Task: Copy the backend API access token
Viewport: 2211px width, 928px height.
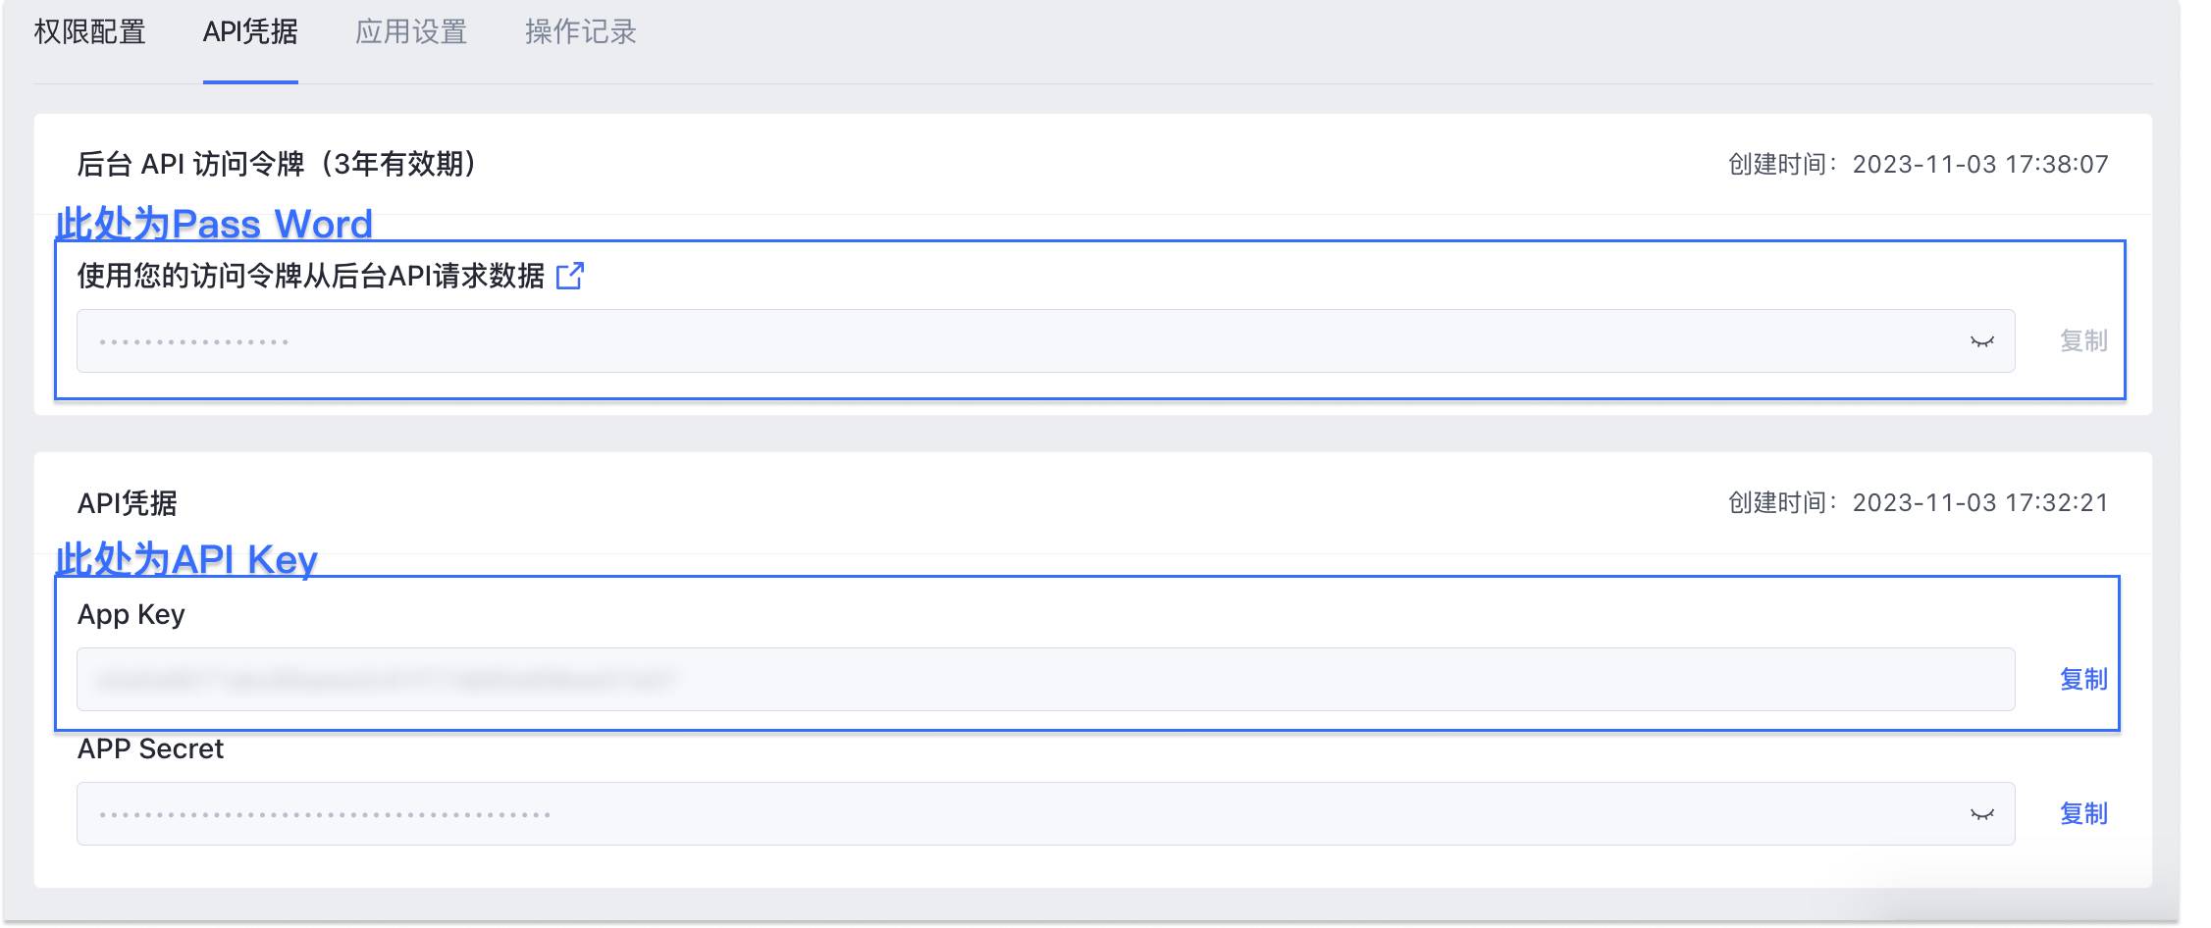Action: (2083, 341)
